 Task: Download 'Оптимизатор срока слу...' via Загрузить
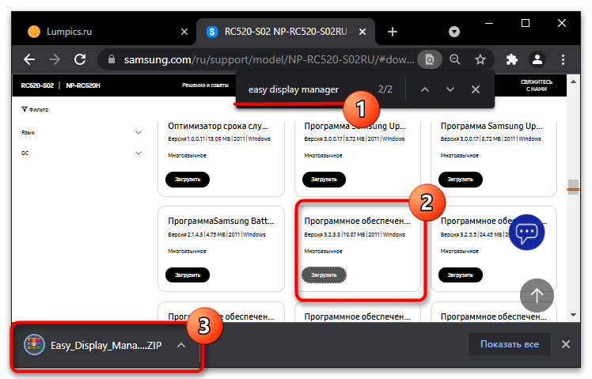coord(188,180)
